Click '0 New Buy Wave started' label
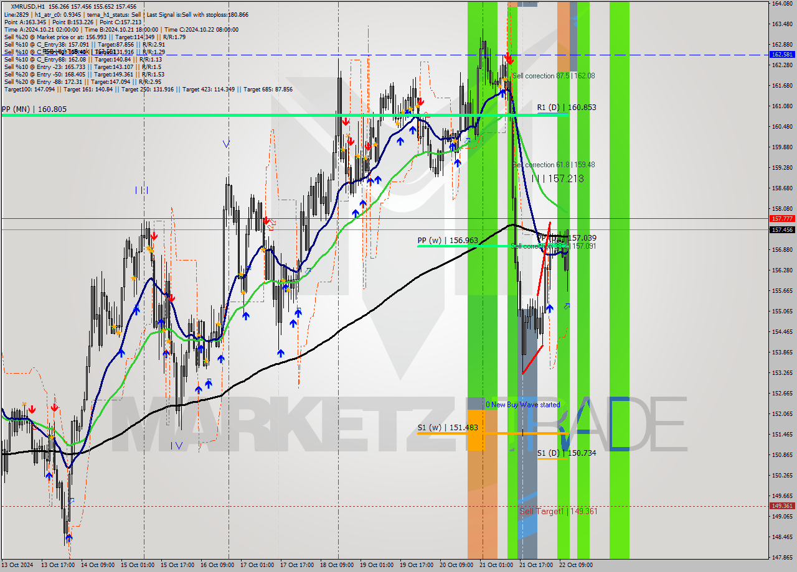797x572 pixels. (523, 405)
